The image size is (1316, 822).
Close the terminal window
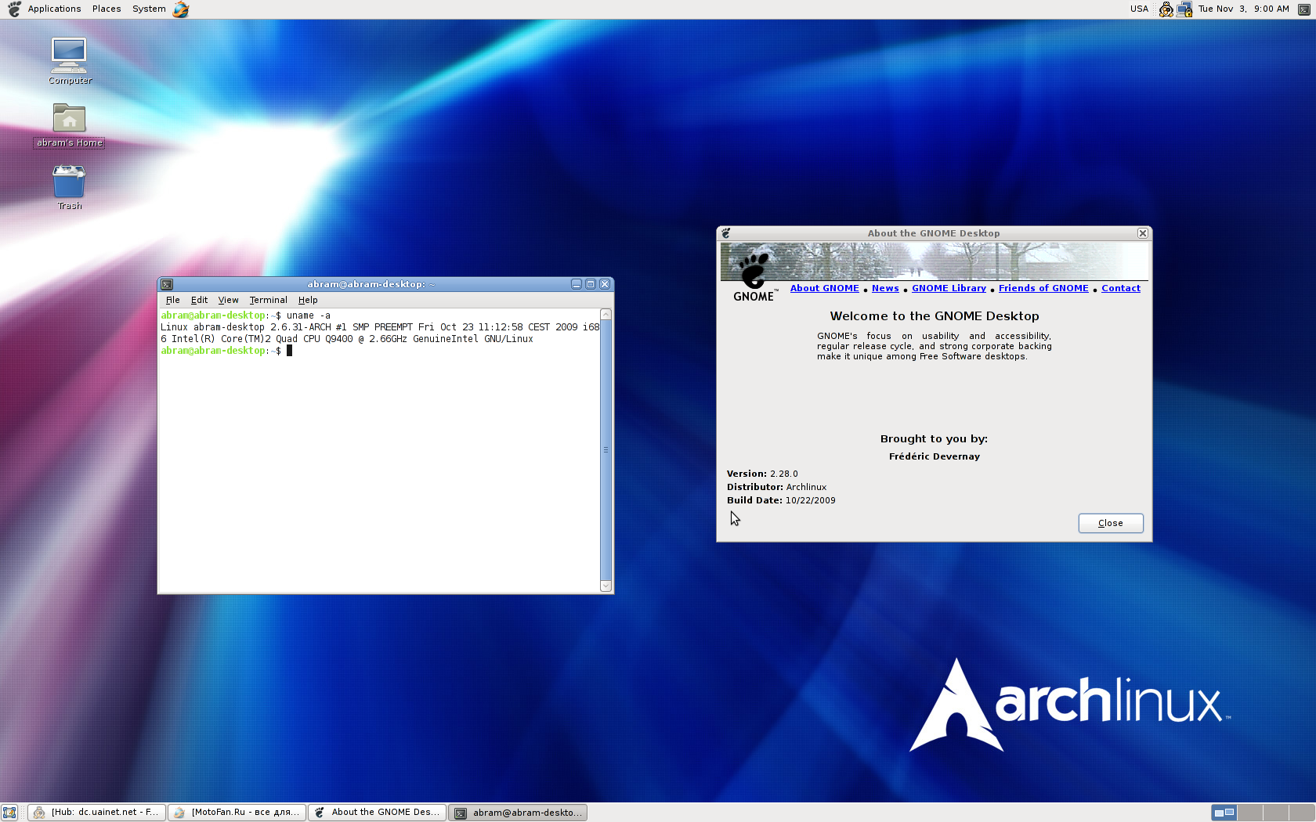[x=605, y=284]
